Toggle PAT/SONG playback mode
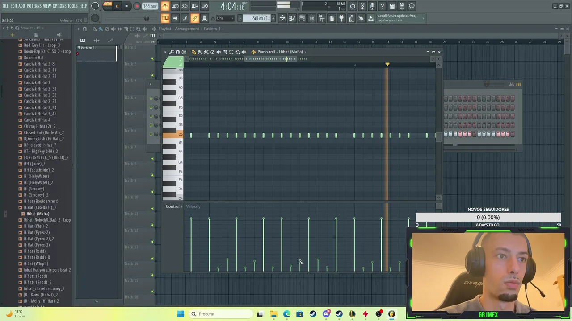Image resolution: width=572 pixels, height=321 pixels. pyautogui.click(x=108, y=6)
